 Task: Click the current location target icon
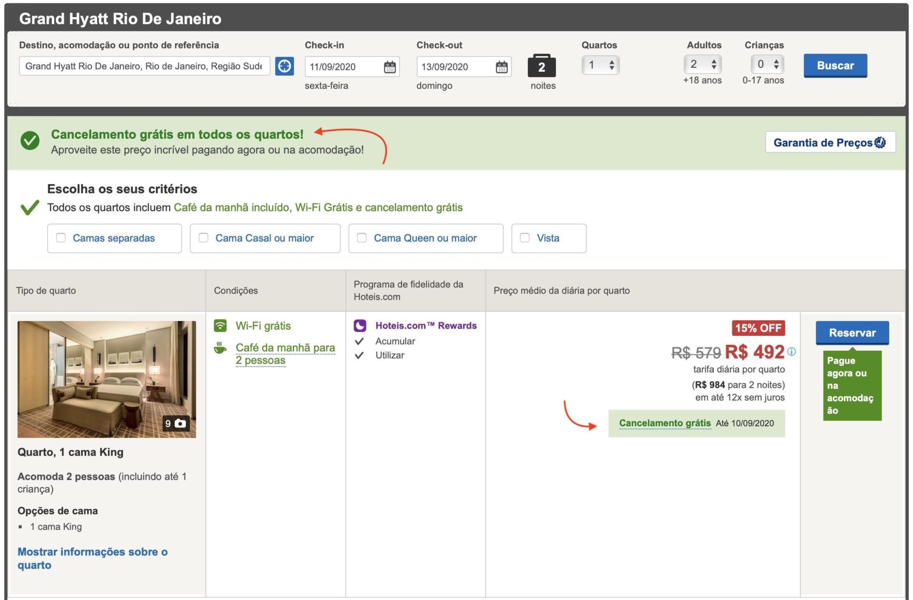tap(284, 66)
